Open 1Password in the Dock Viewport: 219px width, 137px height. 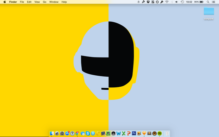[72, 133]
